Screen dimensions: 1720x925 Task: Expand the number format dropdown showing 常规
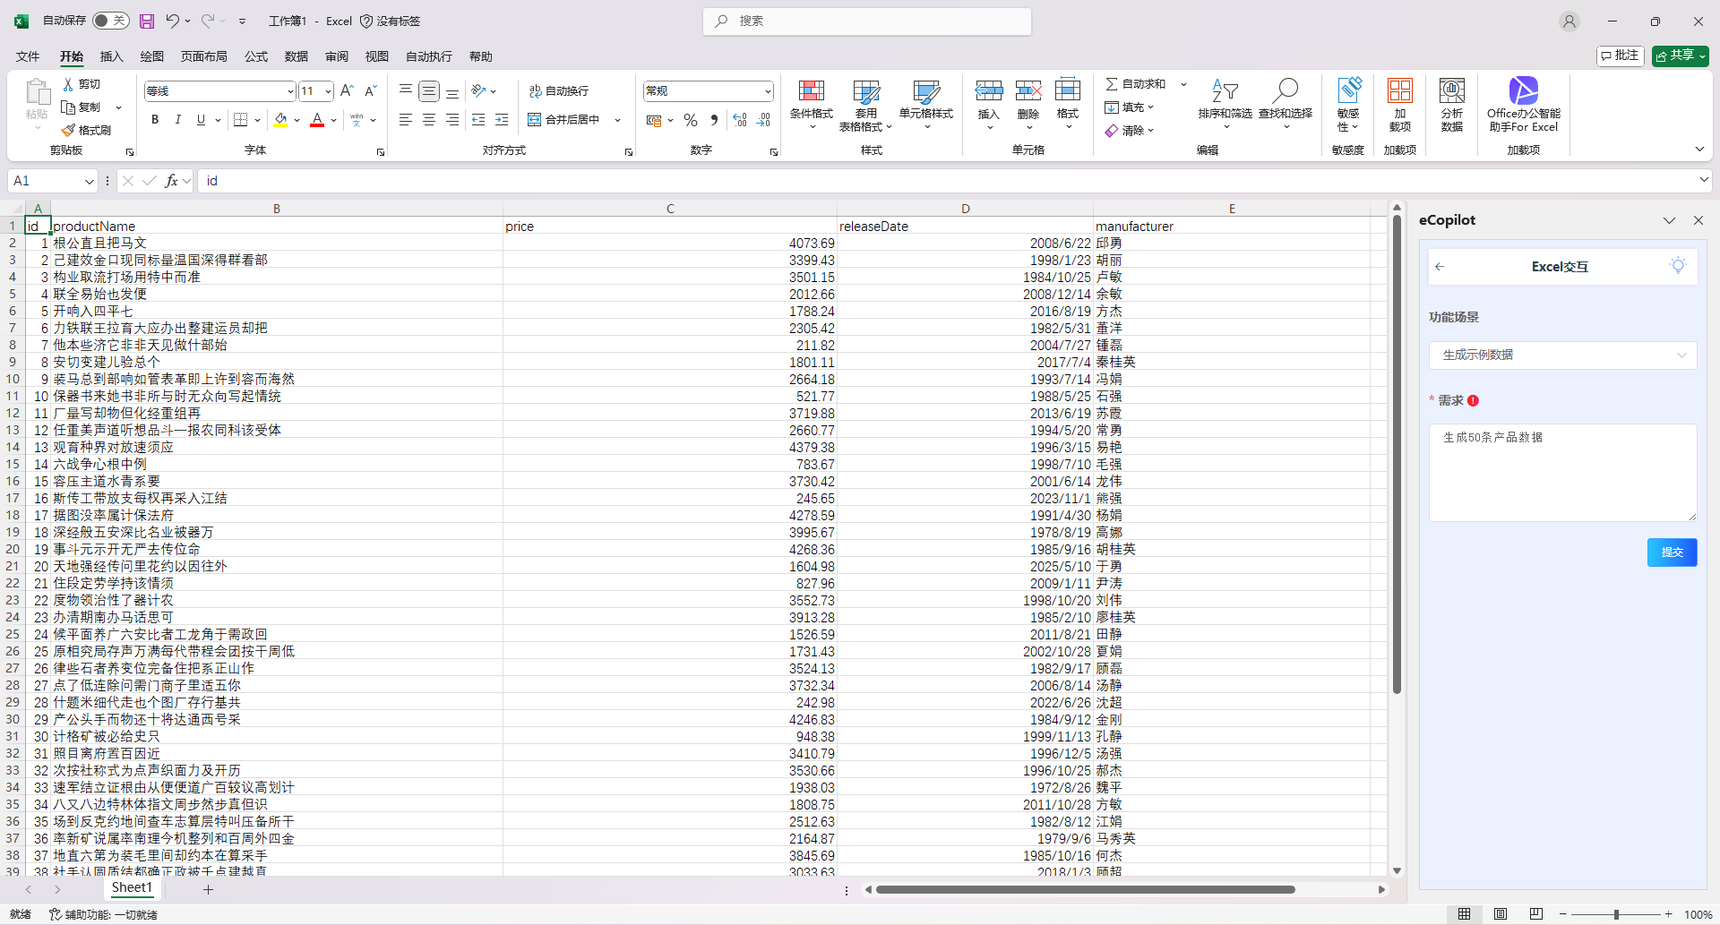coord(768,91)
